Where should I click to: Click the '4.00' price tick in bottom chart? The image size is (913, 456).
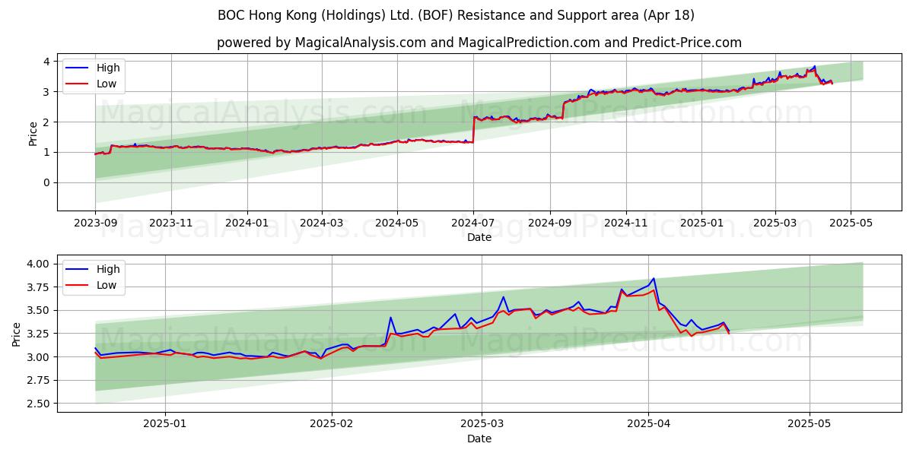pyautogui.click(x=38, y=264)
